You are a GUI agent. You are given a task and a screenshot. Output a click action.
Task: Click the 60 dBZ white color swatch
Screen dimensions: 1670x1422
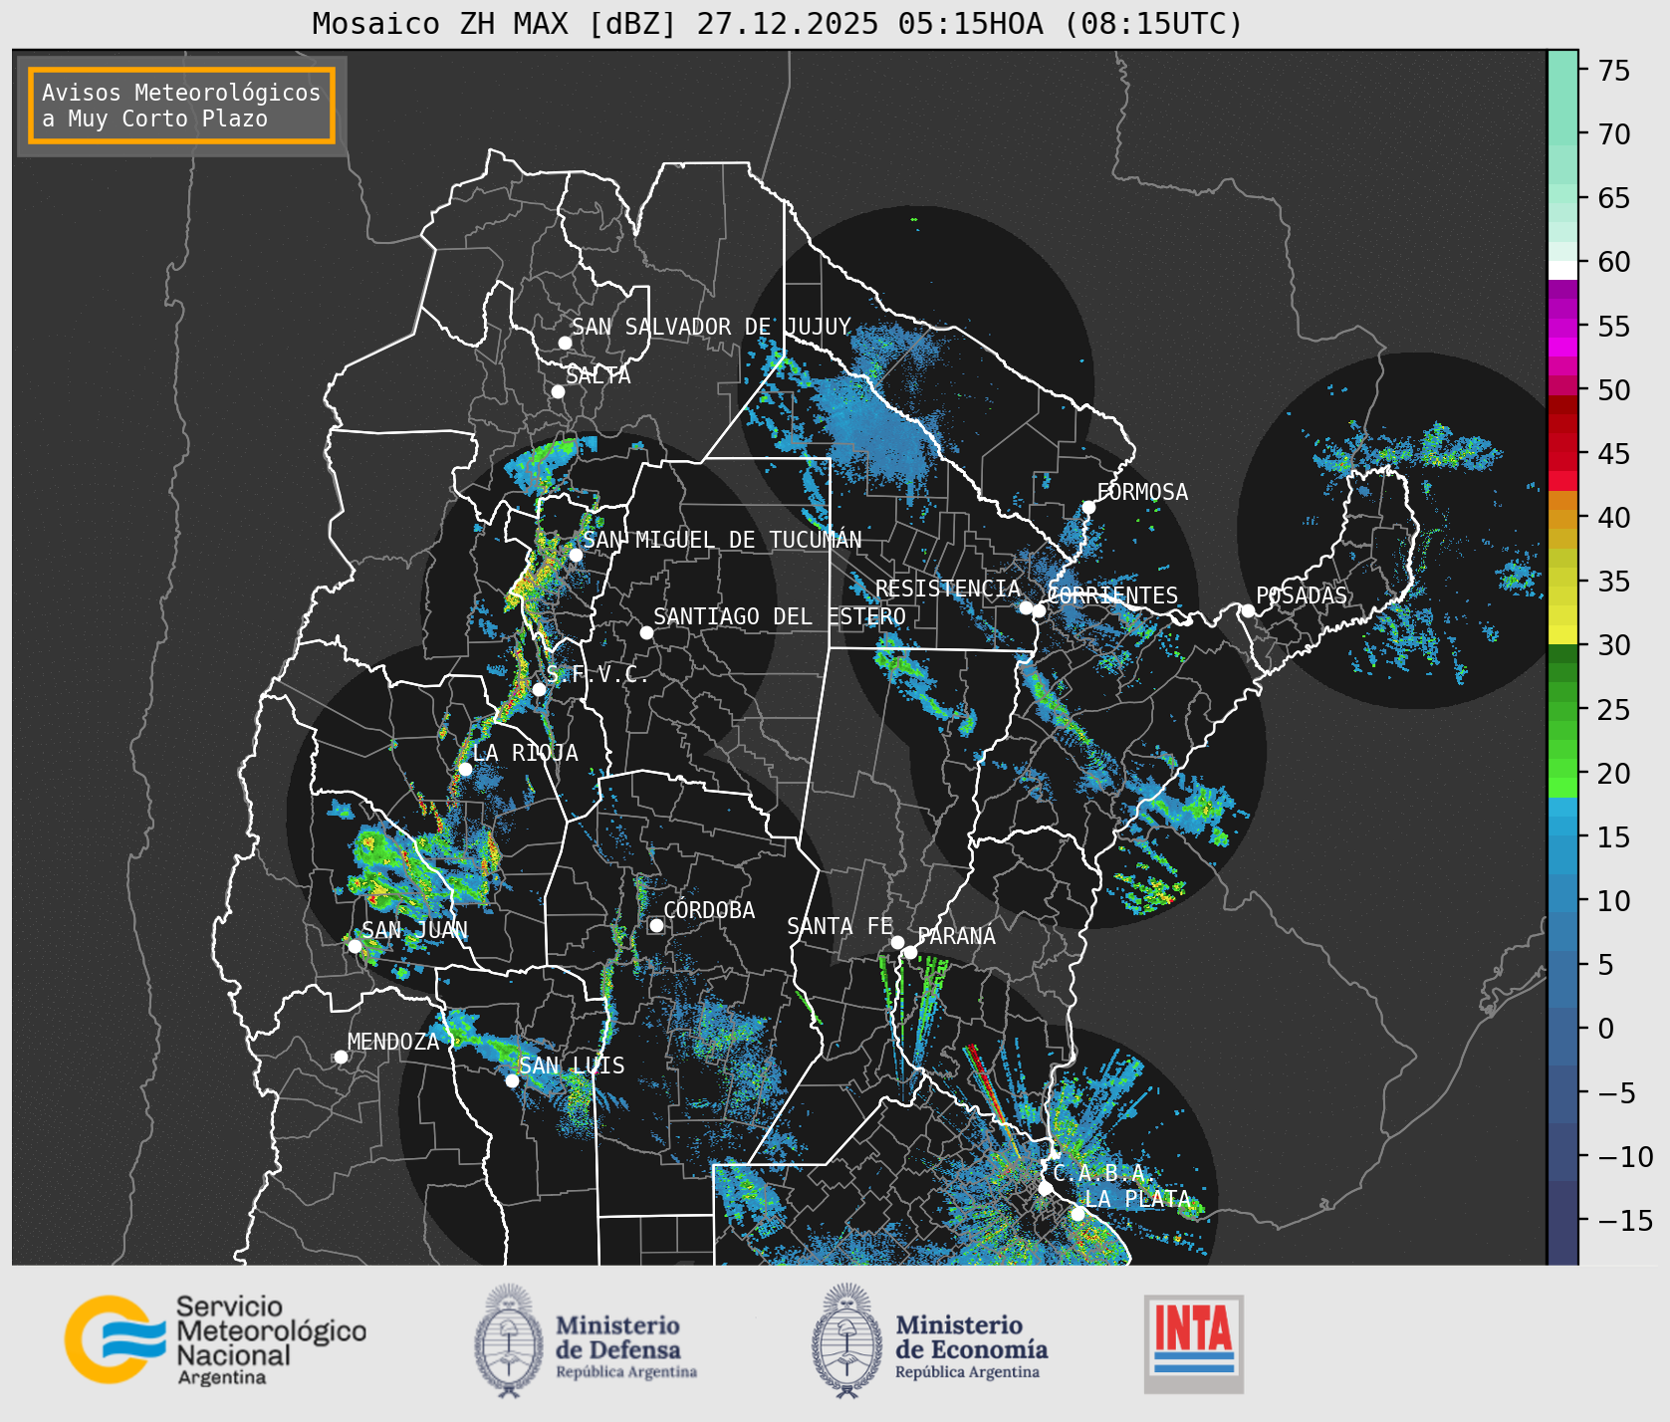(1562, 270)
